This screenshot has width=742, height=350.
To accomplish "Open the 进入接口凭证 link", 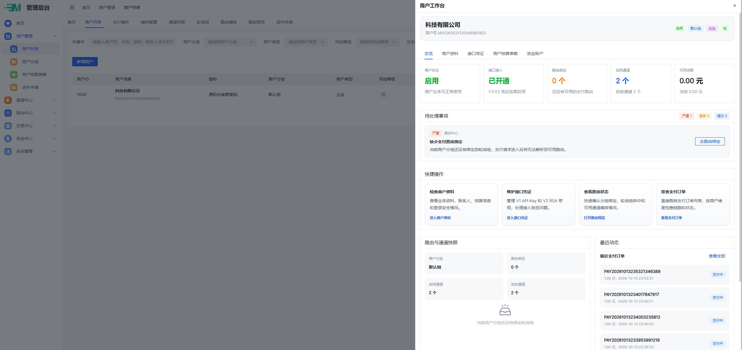I will coord(517,218).
